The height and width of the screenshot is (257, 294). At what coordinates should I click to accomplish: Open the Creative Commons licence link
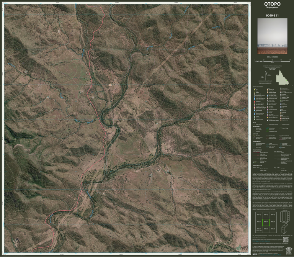271,255
